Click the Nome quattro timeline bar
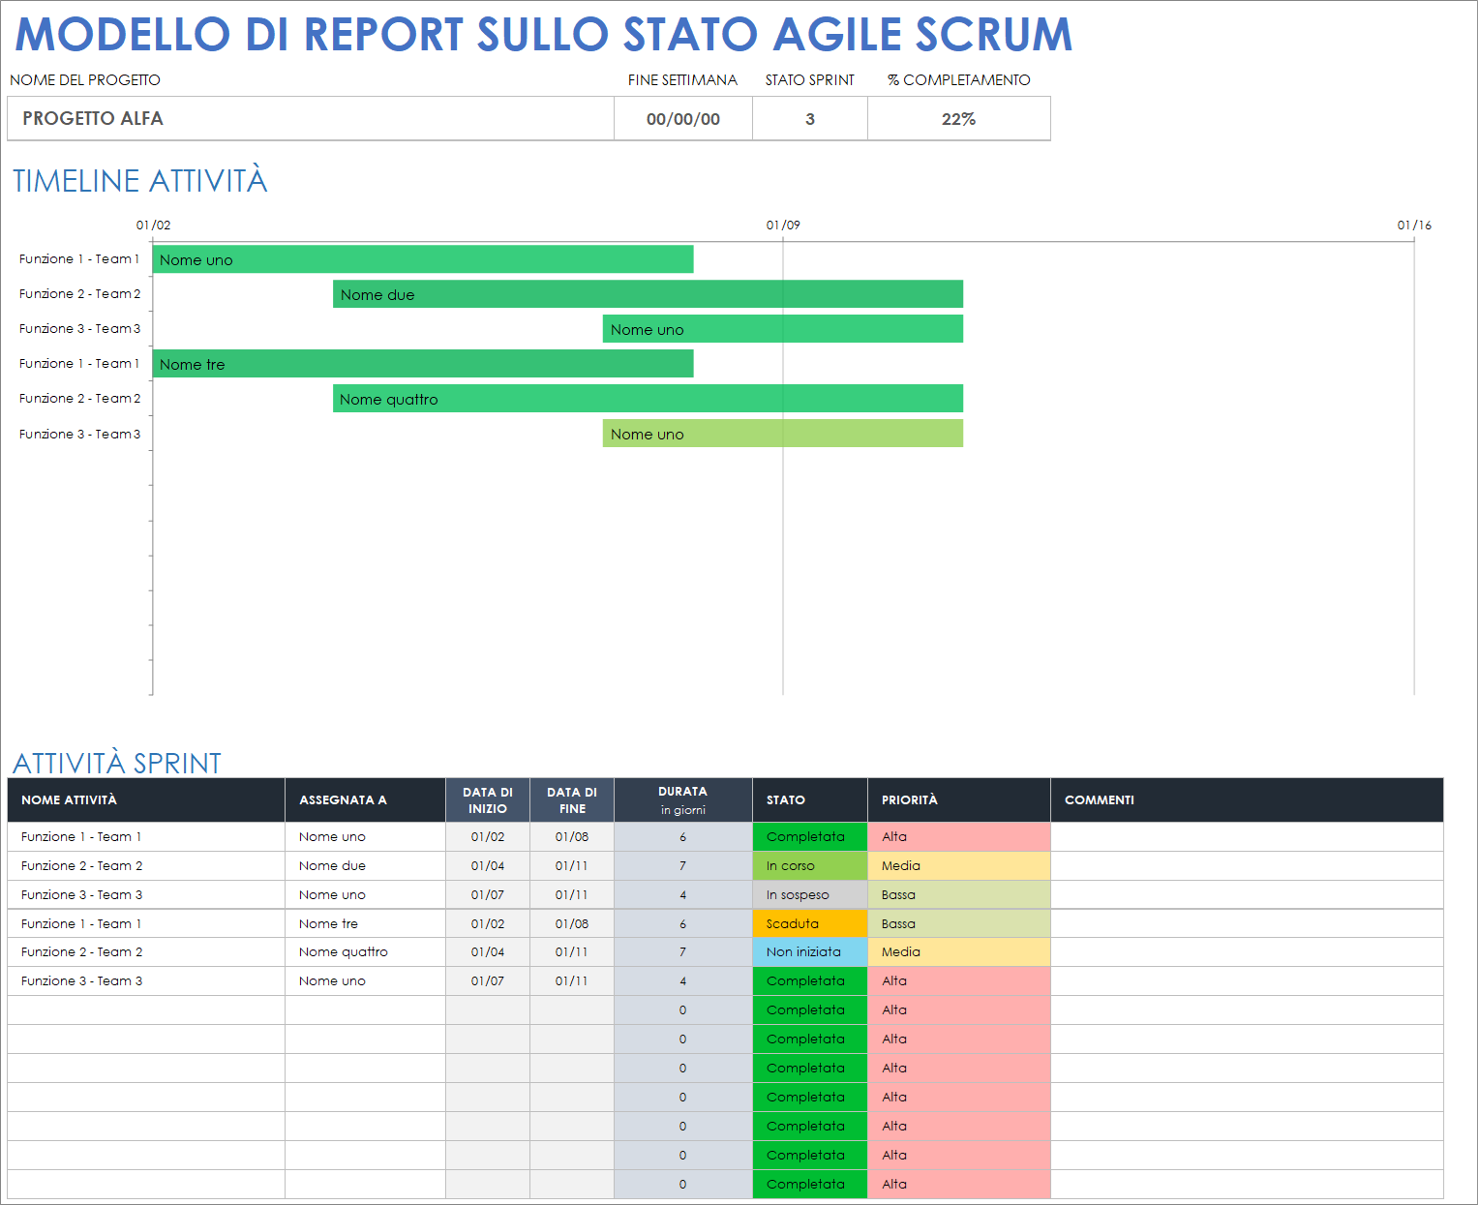This screenshot has width=1478, height=1205. (648, 399)
